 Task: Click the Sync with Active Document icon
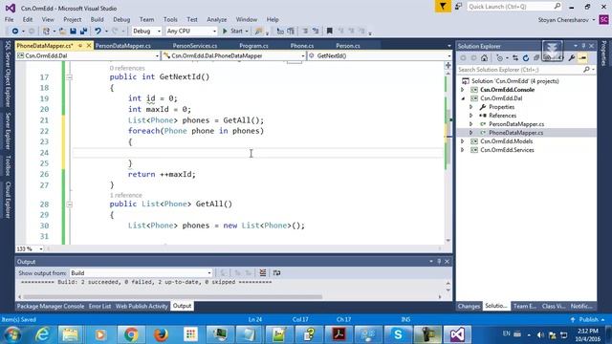tap(515, 57)
